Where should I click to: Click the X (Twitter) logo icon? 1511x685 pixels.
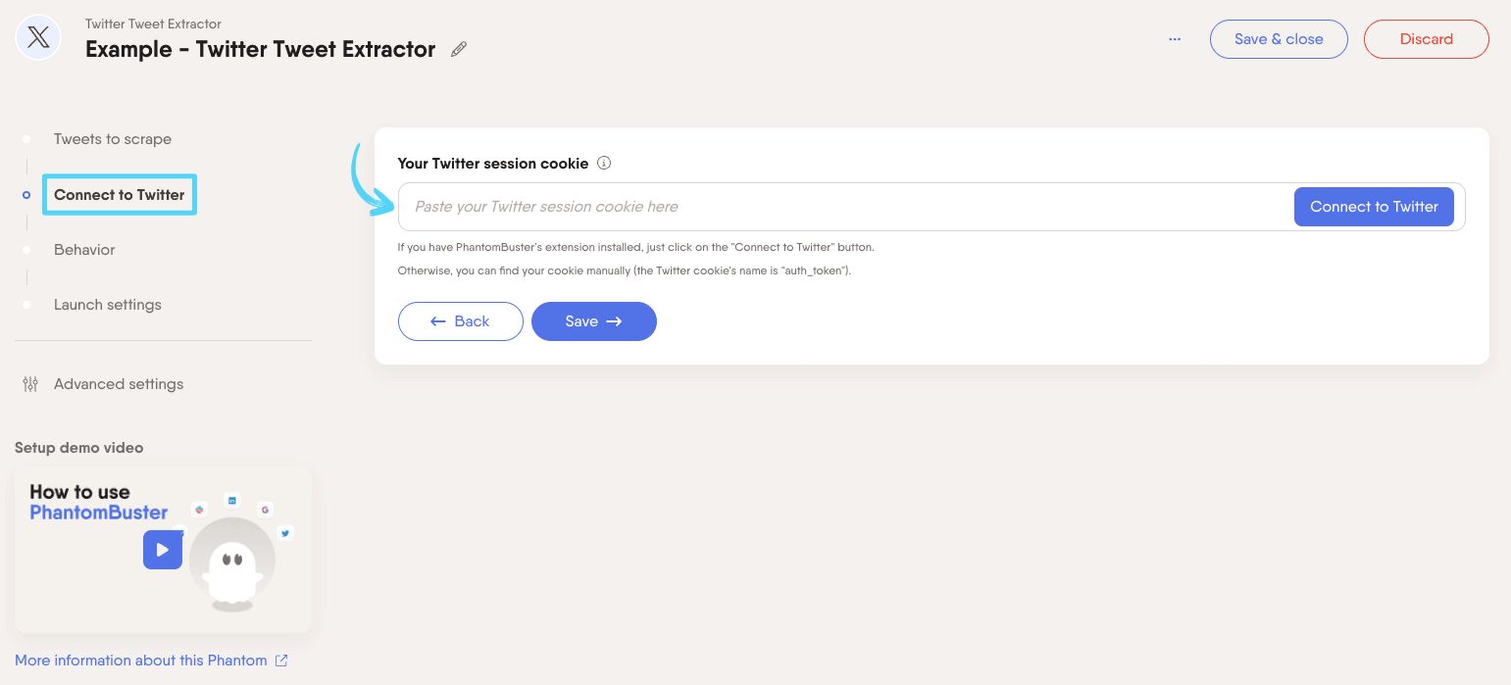click(x=39, y=39)
